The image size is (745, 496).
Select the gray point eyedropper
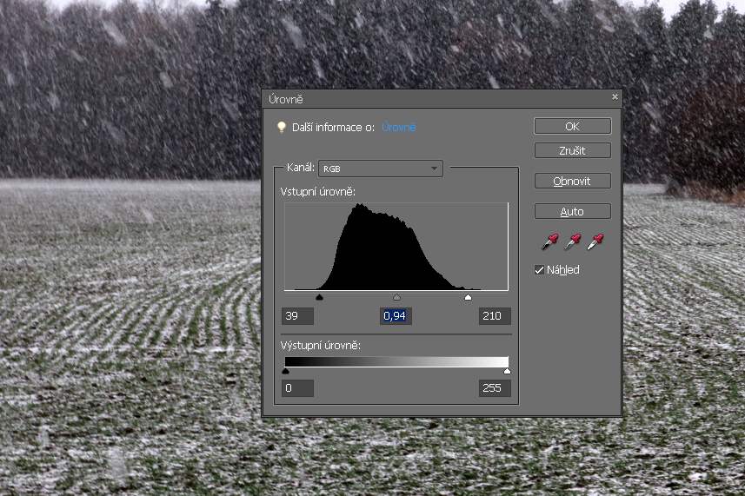pos(573,241)
